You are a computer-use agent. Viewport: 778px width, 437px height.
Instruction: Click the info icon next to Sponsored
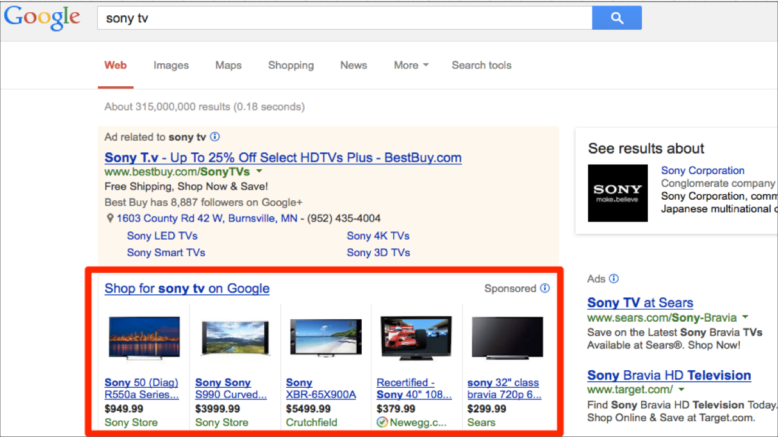tap(545, 288)
